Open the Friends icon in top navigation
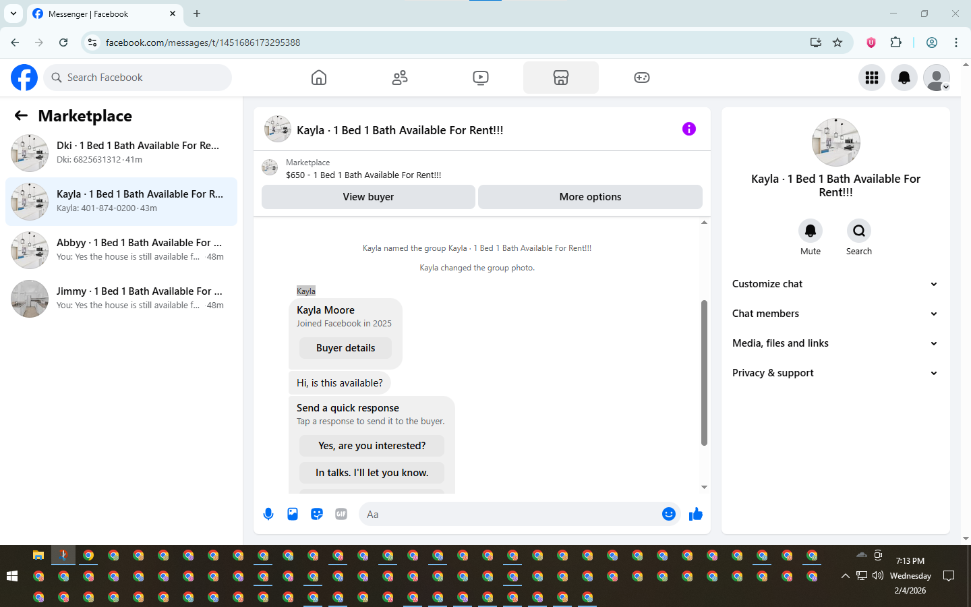The height and width of the screenshot is (607, 971). (400, 78)
